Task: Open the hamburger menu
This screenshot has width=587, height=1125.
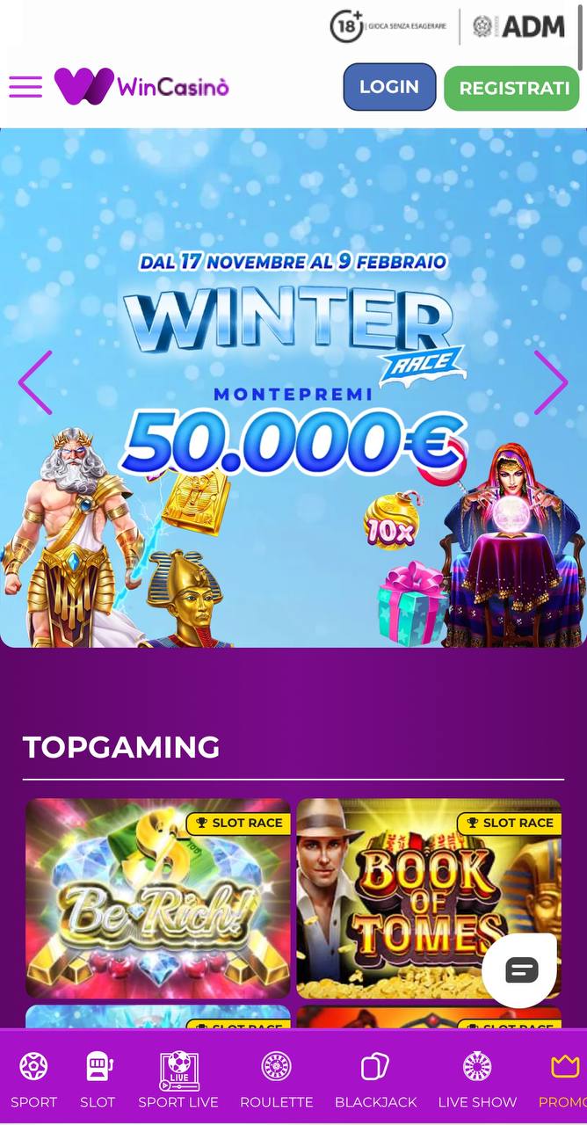Action: (25, 87)
